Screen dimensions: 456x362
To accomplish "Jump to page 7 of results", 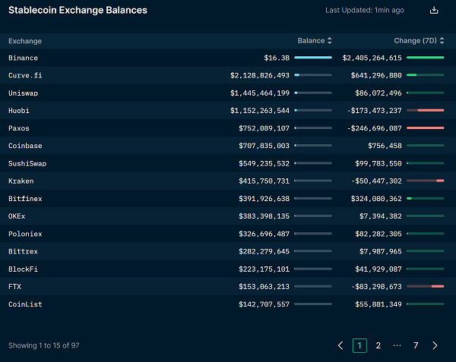I will pyautogui.click(x=416, y=345).
